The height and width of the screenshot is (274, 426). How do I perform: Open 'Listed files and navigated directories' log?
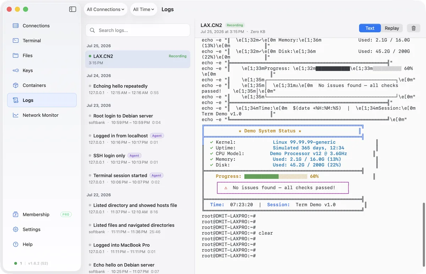[138, 228]
